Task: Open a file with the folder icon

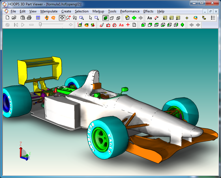Action: [14, 18]
